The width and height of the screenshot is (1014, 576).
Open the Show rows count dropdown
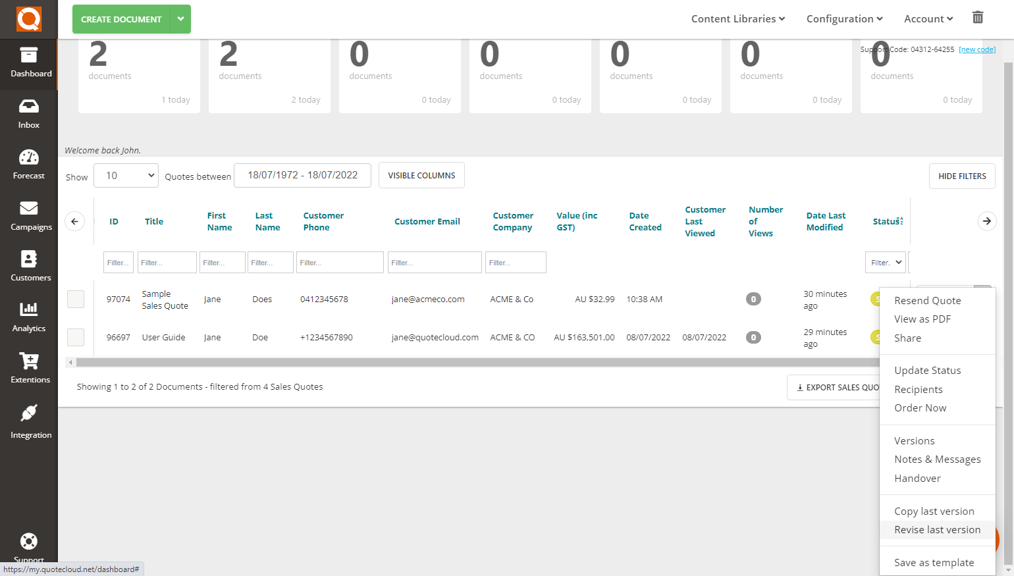[126, 176]
